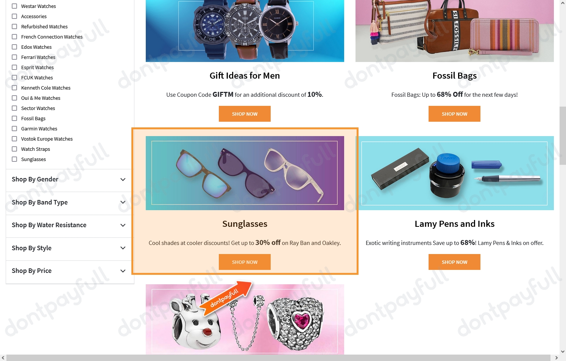Image resolution: width=566 pixels, height=361 pixels.
Task: Click the Fossil bags banner image
Action: point(455,30)
